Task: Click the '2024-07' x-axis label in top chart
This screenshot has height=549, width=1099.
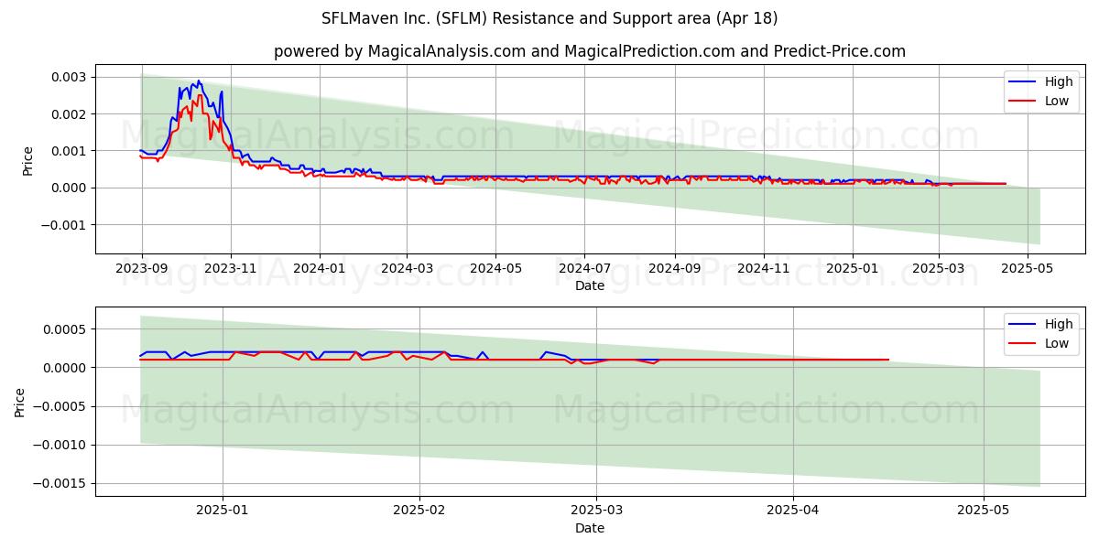Action: tap(584, 268)
